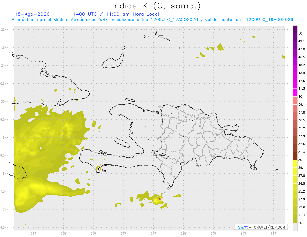
Task: Click the longitude axis label "73W"
Action: tap(124, 234)
